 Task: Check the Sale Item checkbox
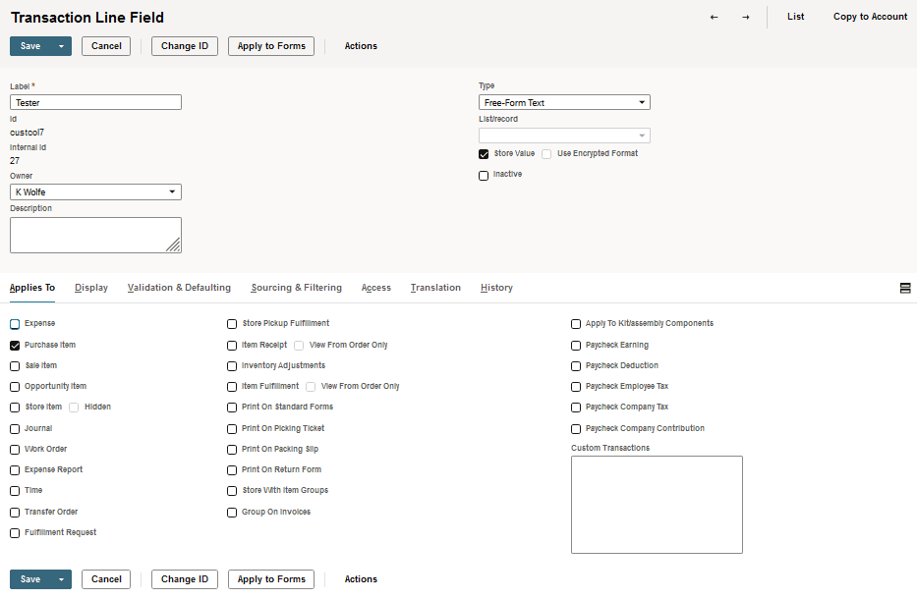pos(15,366)
